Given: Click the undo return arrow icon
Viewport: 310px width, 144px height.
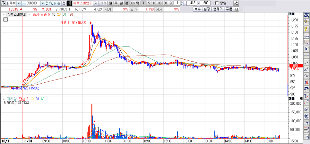Looking at the screenshot, I should [306, 136].
